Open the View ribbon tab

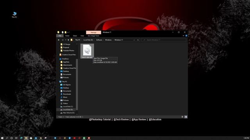(82, 36)
